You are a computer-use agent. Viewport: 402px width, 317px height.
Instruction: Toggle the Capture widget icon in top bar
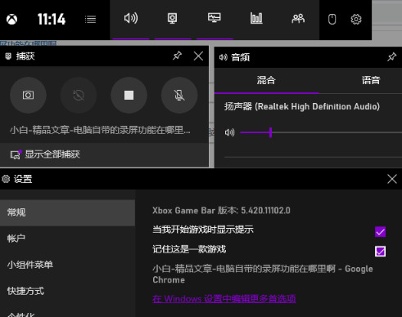pyautogui.click(x=173, y=19)
